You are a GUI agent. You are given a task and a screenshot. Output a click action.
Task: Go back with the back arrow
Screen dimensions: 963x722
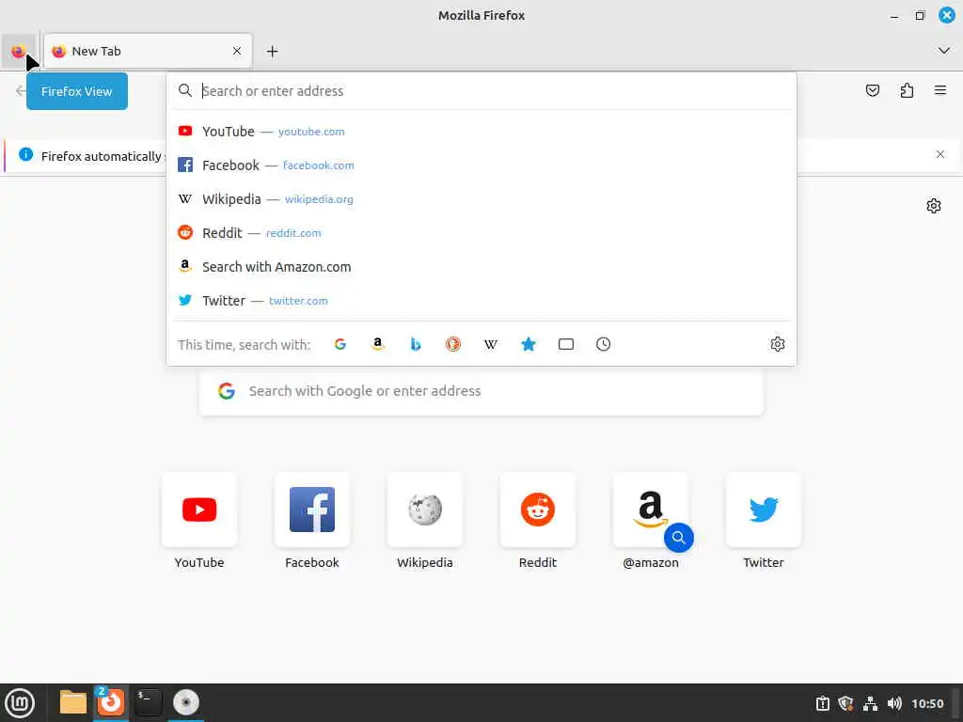coord(21,91)
